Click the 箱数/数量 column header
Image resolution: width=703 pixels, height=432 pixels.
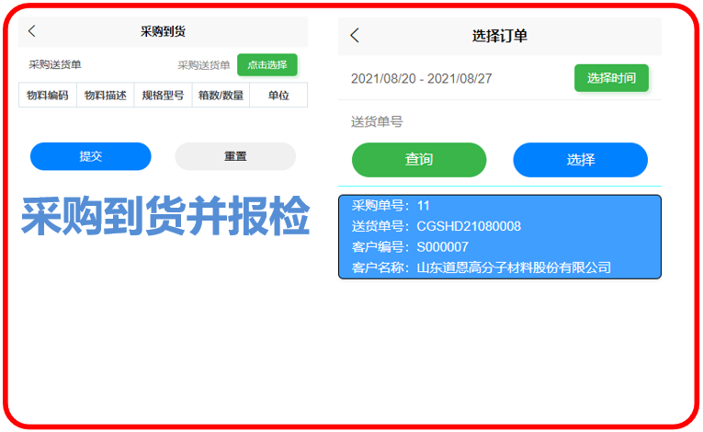(x=221, y=95)
